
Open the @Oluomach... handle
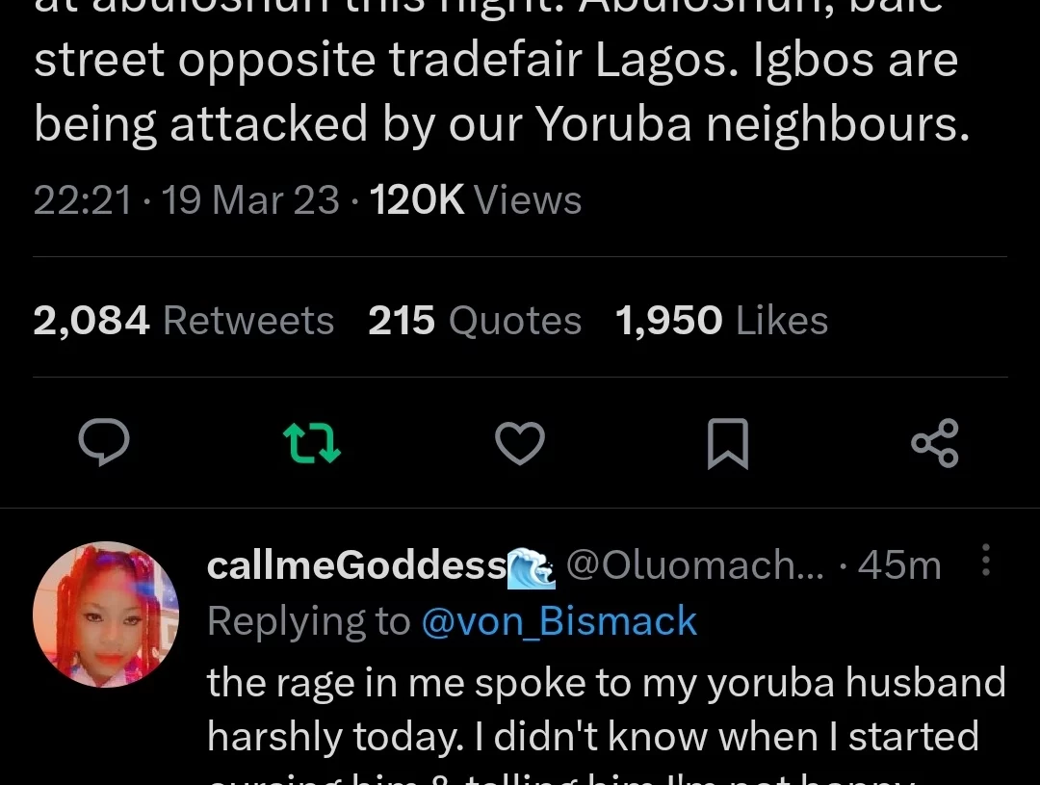tap(695, 566)
